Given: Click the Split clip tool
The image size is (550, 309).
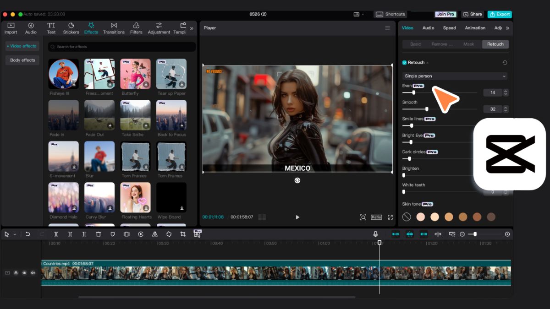Looking at the screenshot, I should pos(56,234).
